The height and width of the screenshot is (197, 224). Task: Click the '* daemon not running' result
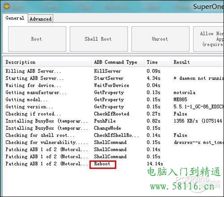198,78
